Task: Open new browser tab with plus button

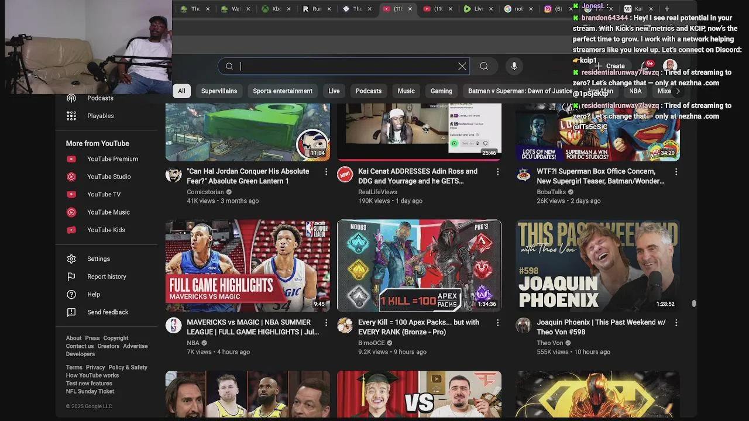Action: point(666,9)
